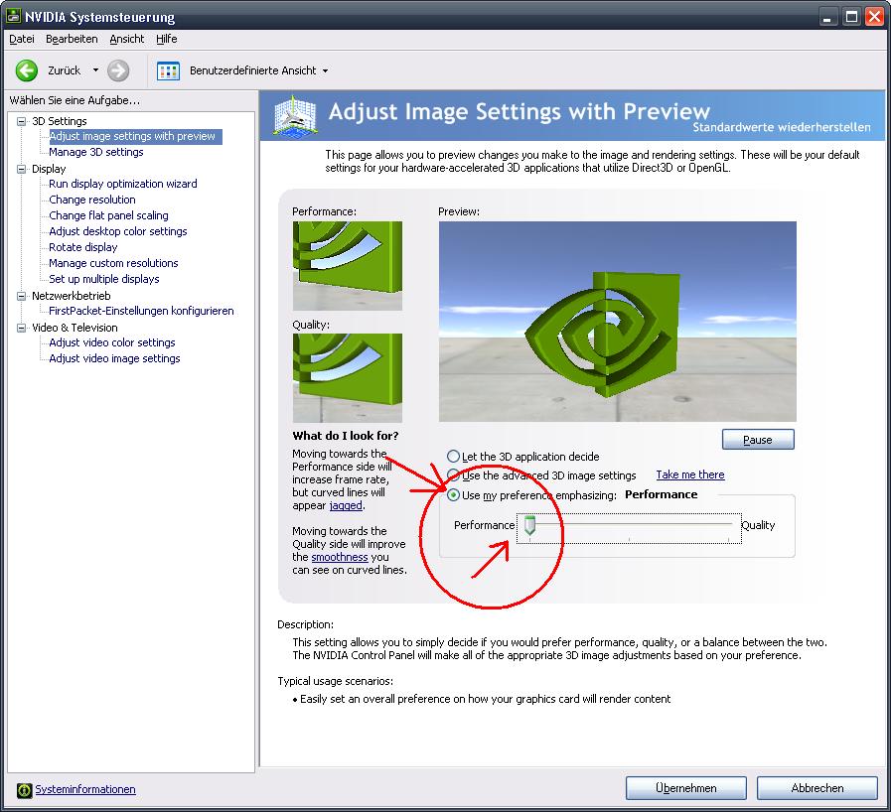
Task: Click the Performance sample thumbnail
Action: tap(348, 266)
